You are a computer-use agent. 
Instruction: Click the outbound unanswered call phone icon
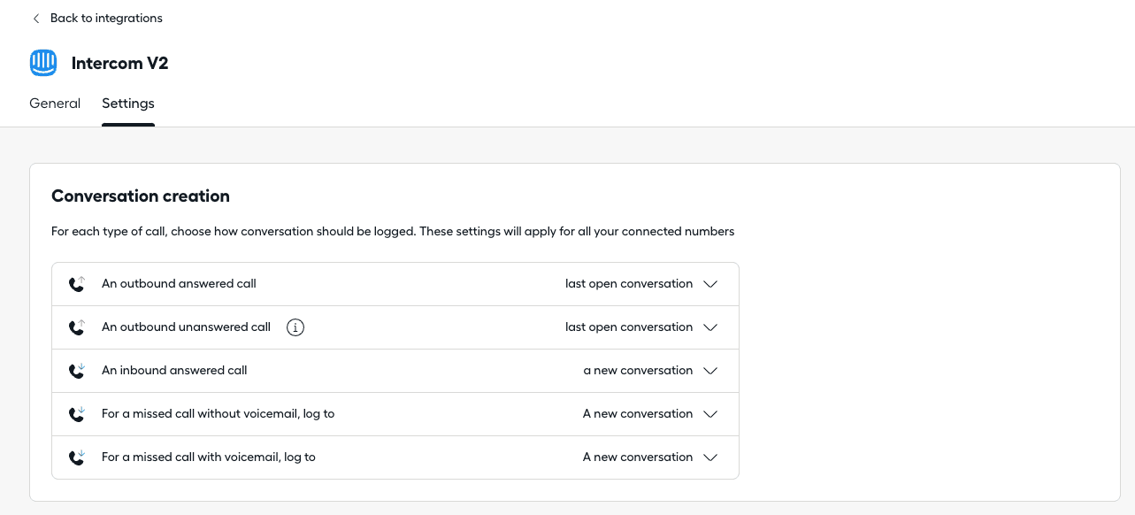(x=77, y=327)
